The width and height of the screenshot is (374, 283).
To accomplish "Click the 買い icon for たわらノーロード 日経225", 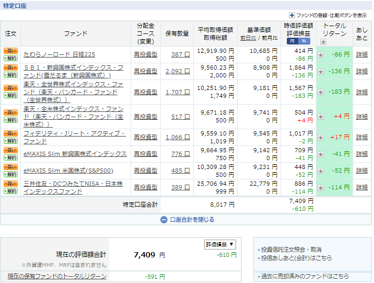I will (10, 51).
